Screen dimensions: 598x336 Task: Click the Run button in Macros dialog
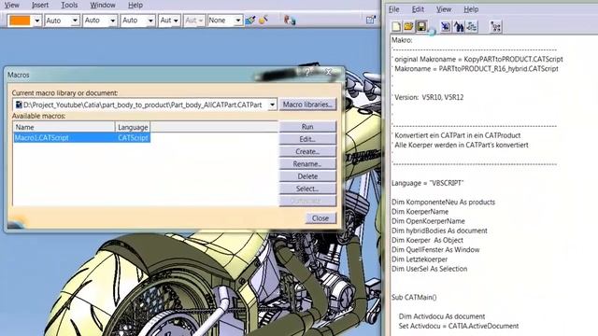click(307, 127)
